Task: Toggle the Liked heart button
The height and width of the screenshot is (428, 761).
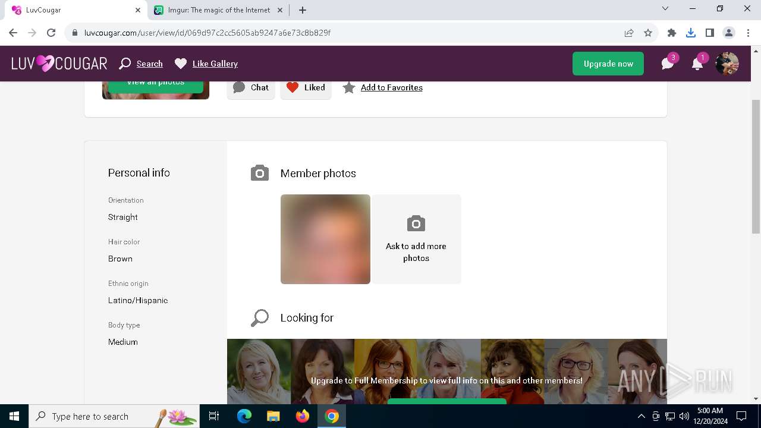Action: tap(306, 87)
